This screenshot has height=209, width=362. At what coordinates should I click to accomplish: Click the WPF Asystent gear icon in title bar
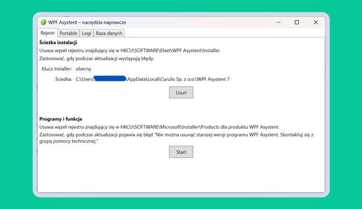(x=43, y=22)
